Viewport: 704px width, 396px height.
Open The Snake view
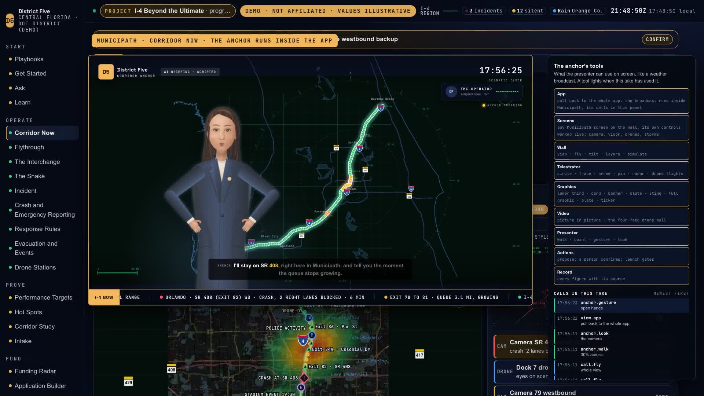[x=30, y=176]
